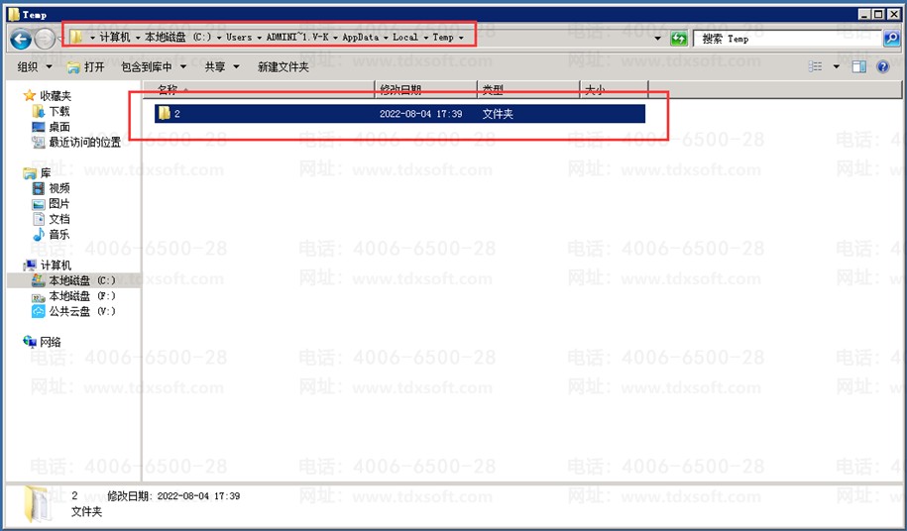The width and height of the screenshot is (907, 531).
Task: Click the change view icon
Action: [x=815, y=67]
